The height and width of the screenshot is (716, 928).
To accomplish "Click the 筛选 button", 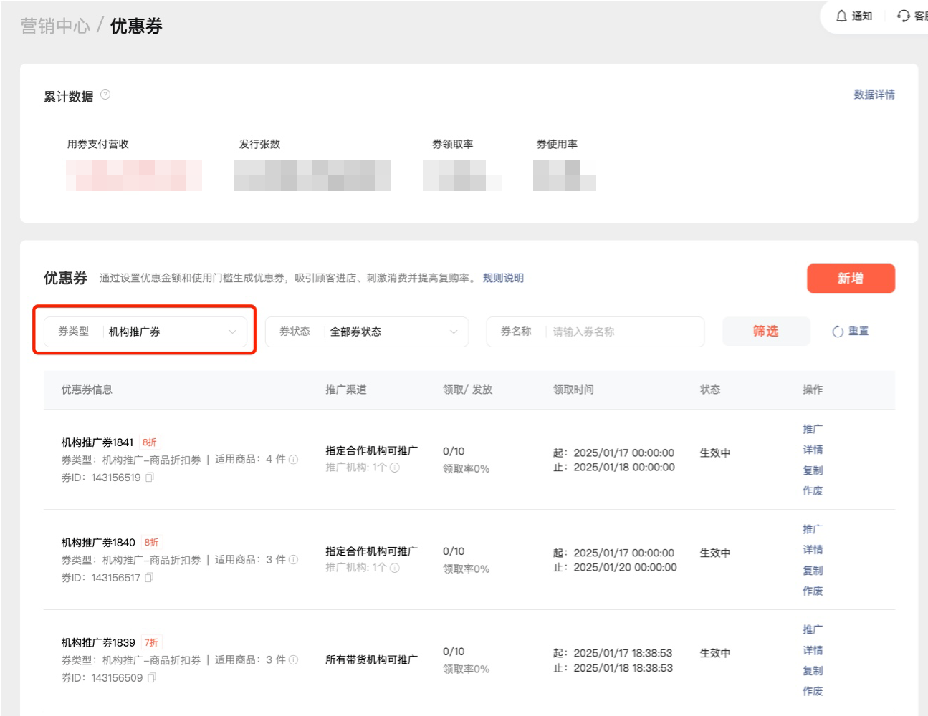I will tap(765, 331).
